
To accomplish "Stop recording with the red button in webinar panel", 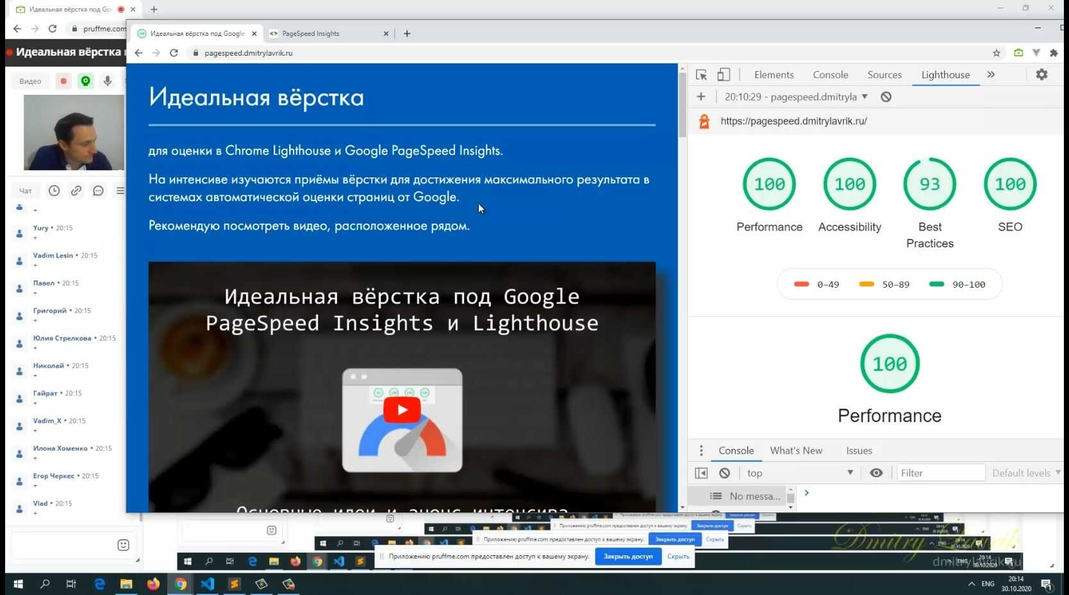I will coord(63,81).
